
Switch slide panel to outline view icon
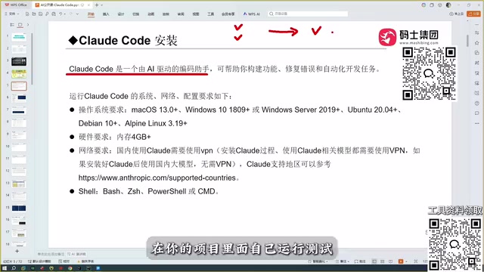pos(12,25)
